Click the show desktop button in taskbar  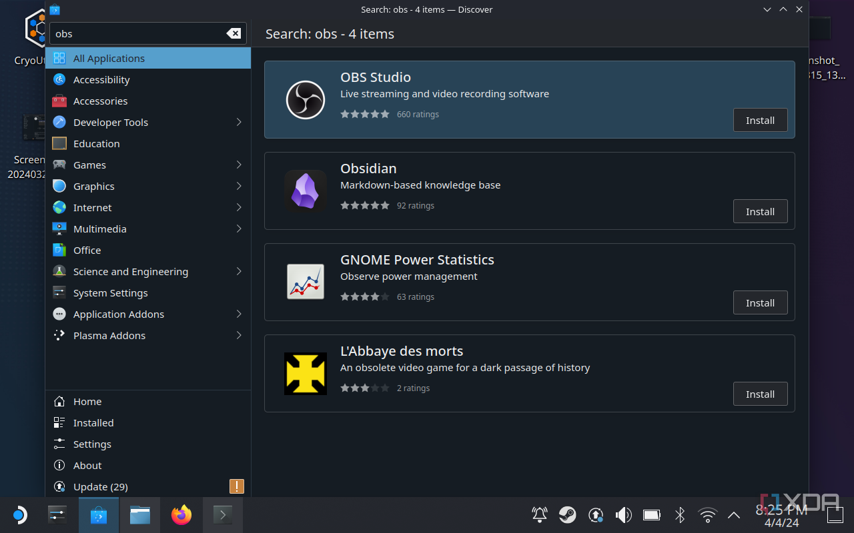(x=835, y=515)
